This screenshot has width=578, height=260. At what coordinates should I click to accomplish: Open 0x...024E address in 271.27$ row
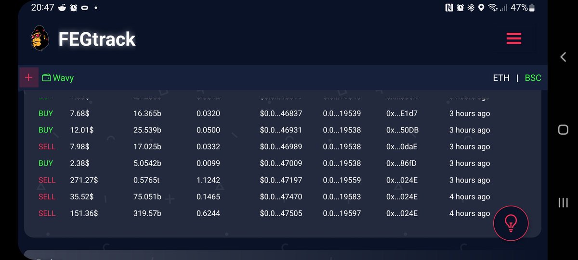click(402, 180)
